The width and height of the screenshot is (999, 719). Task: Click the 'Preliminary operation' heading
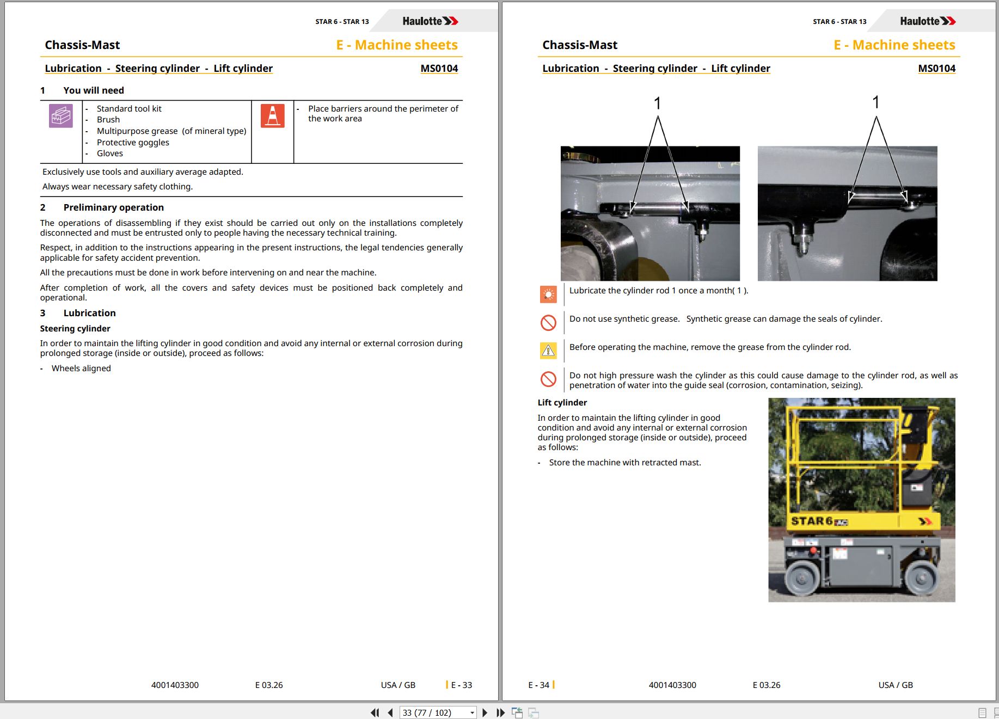pos(113,207)
